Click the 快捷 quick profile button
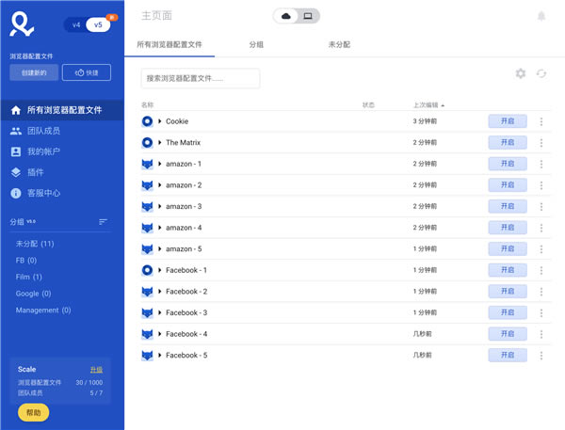The height and width of the screenshot is (430, 565). tap(87, 72)
